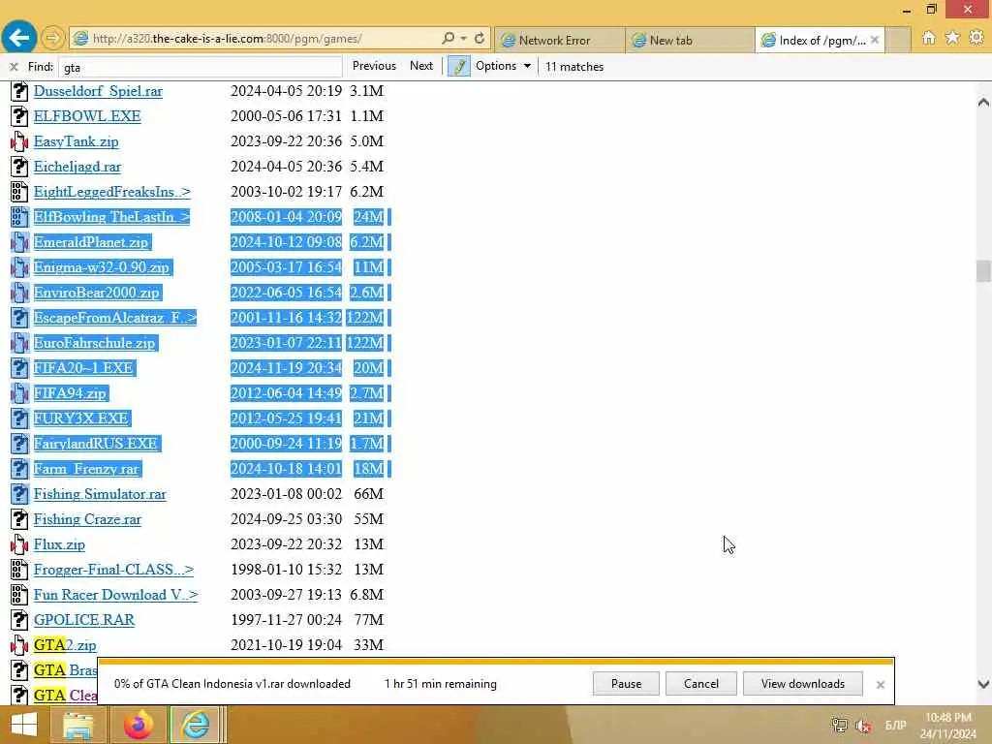992x744 pixels.
Task: Switch to the Network Error tab
Action: tap(559, 40)
